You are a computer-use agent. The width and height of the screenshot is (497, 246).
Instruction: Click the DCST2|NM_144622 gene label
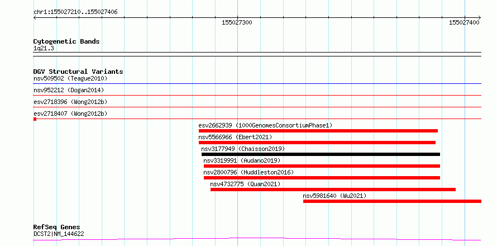tap(59, 234)
